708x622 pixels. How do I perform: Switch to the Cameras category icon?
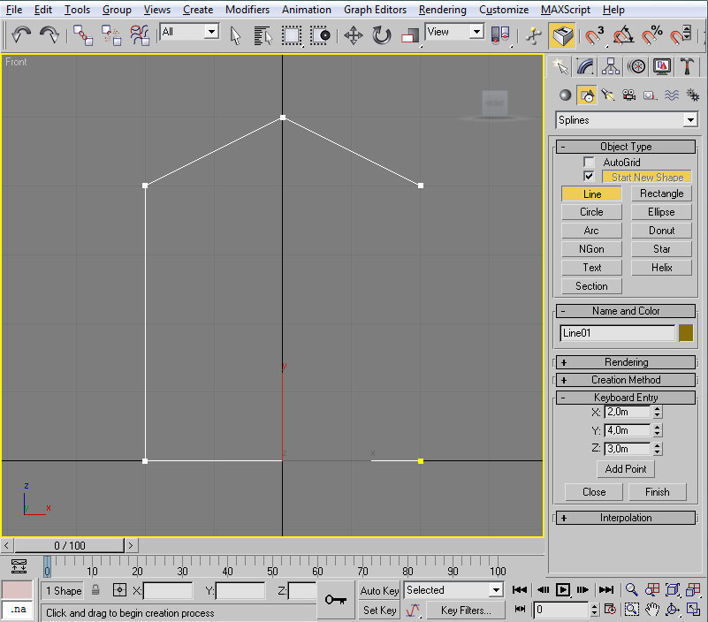tap(628, 95)
